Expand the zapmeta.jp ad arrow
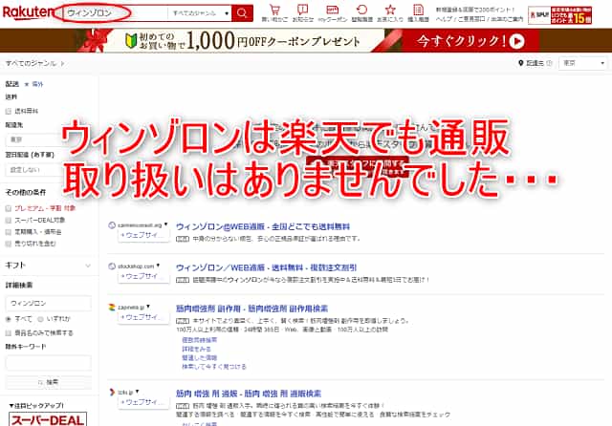Screen dimensions: 612x426 [148, 307]
